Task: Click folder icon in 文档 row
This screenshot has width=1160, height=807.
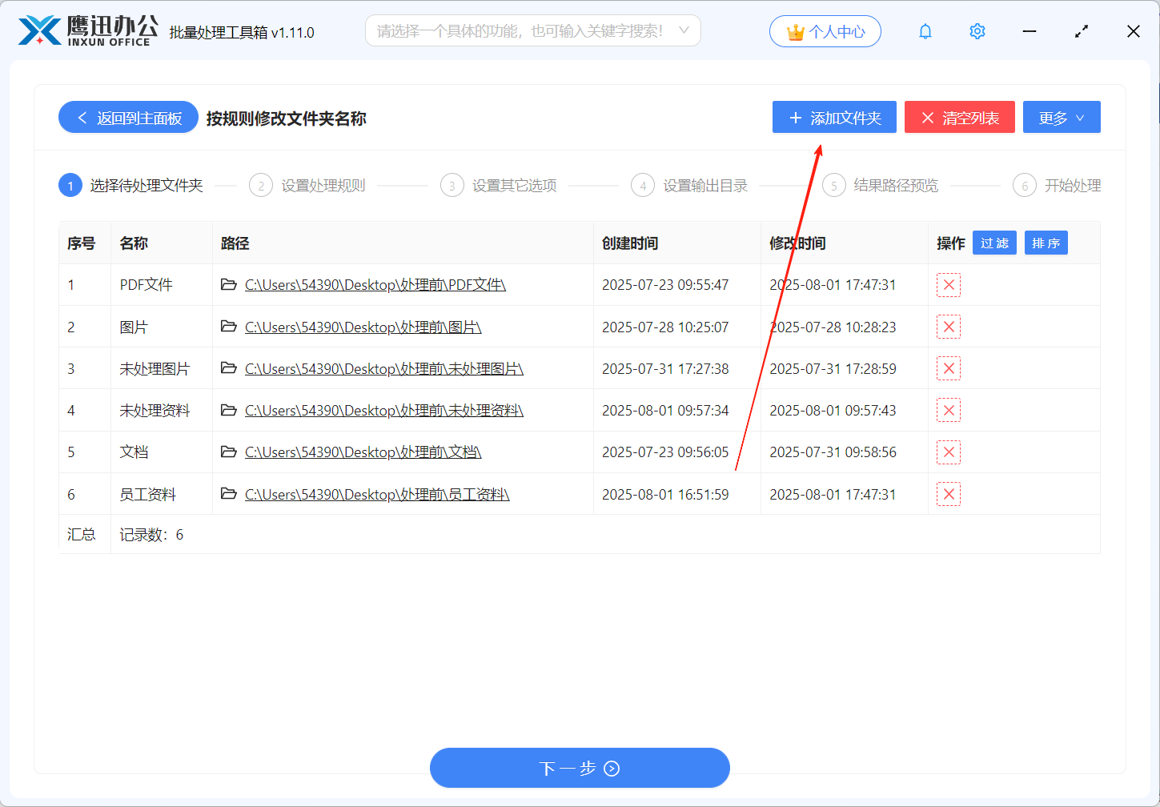Action: point(229,452)
